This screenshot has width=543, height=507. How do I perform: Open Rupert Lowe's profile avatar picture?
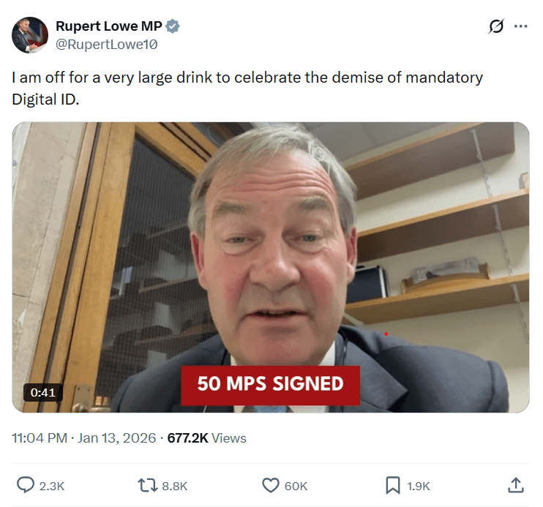(30, 34)
